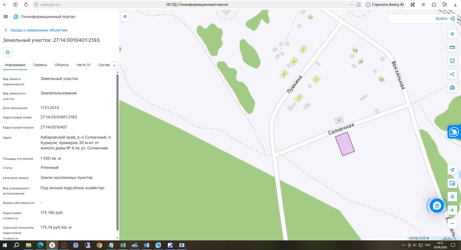Locate my position with arrow icon

[452, 170]
